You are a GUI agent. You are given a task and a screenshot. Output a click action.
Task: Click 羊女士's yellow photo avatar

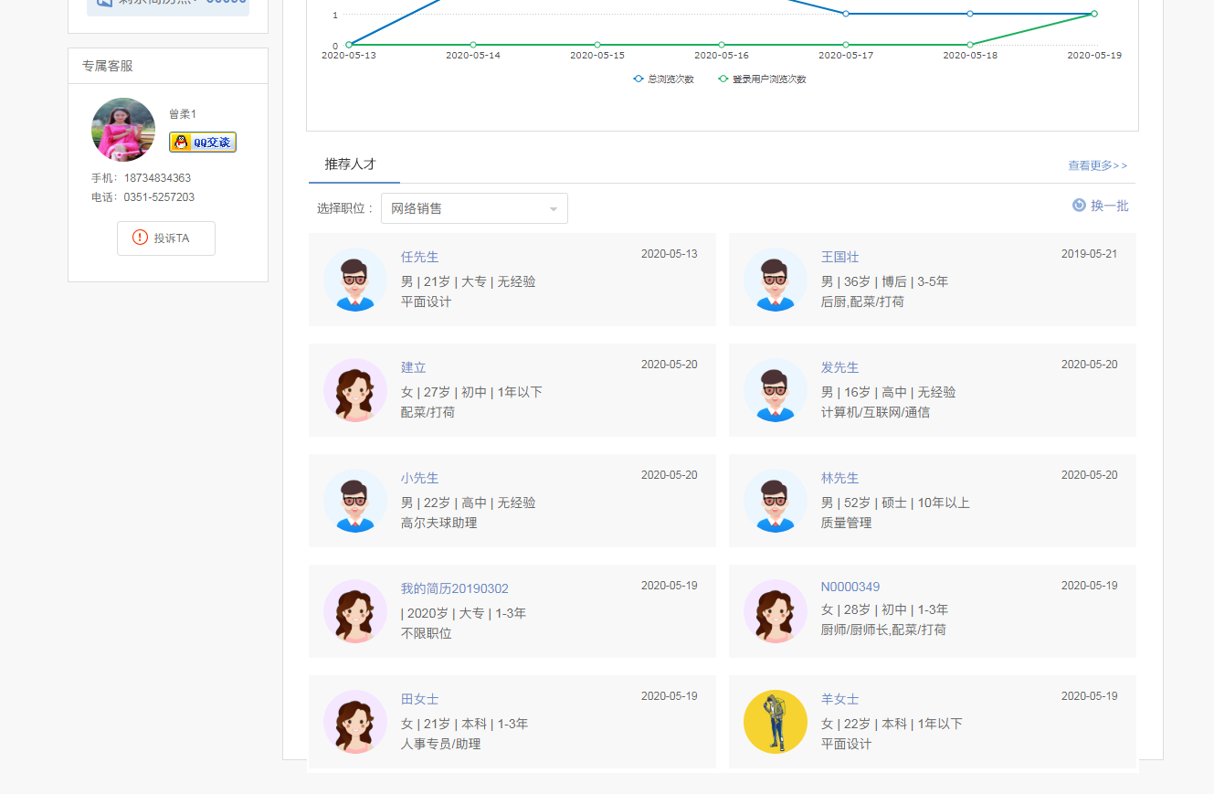tap(776, 722)
